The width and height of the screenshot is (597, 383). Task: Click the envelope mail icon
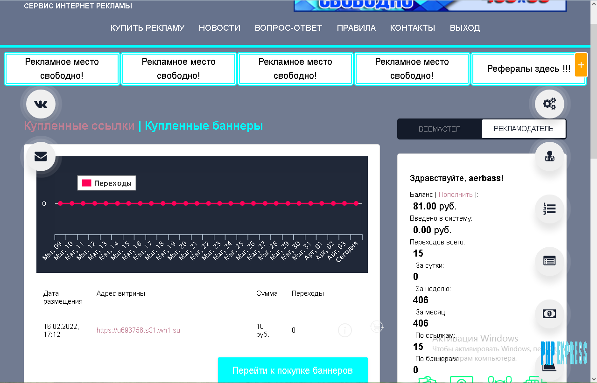[41, 156]
